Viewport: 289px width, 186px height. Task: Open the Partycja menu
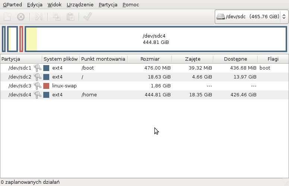click(108, 5)
